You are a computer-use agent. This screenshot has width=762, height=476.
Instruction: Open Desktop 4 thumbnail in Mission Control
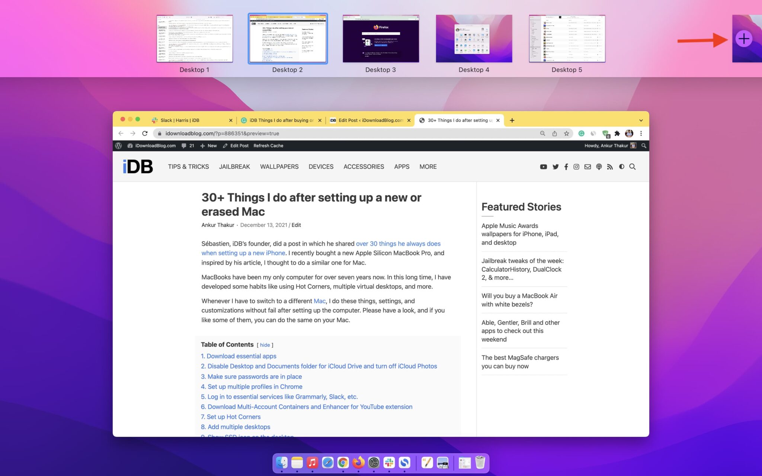(x=474, y=39)
